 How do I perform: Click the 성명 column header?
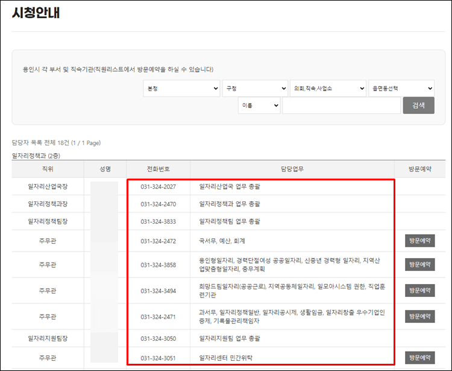[105, 169]
